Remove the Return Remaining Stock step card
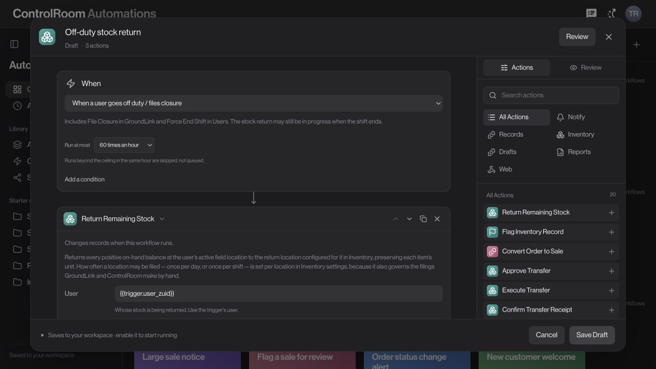The width and height of the screenshot is (656, 369). (x=437, y=219)
